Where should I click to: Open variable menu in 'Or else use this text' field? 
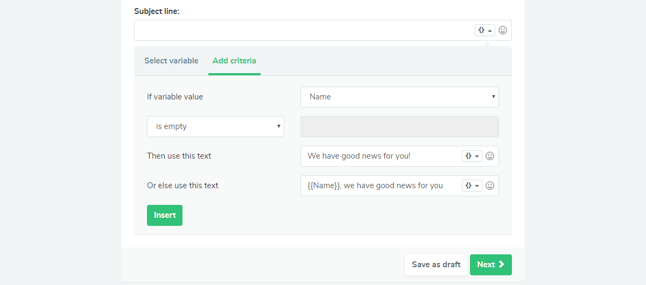coord(472,186)
